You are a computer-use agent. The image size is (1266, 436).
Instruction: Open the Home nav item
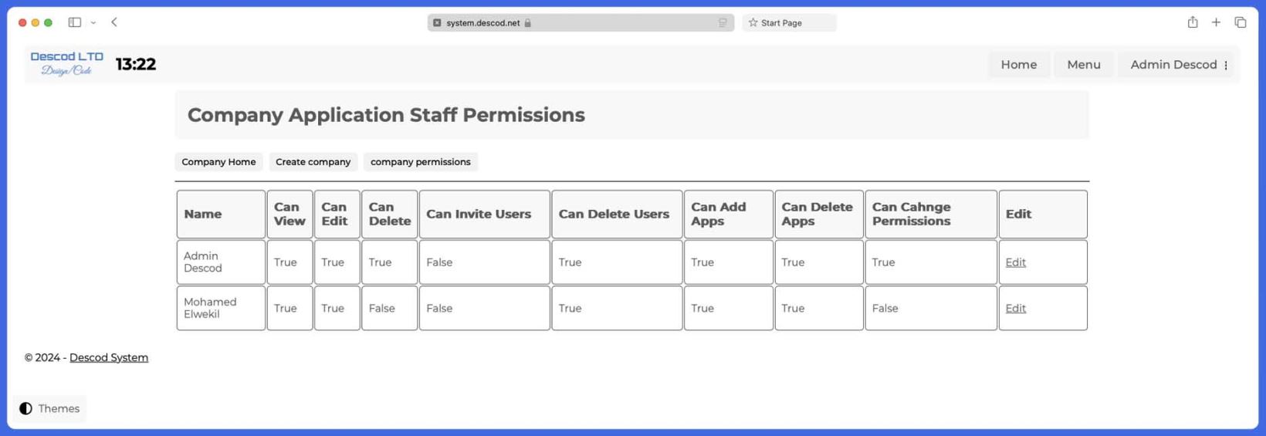(x=1019, y=65)
